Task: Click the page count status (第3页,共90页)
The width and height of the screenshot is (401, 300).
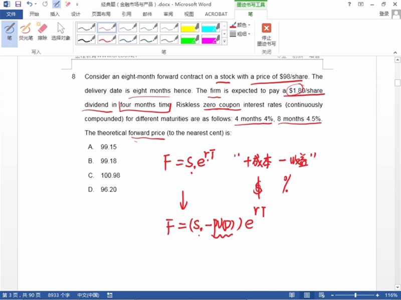Action: tap(22, 295)
